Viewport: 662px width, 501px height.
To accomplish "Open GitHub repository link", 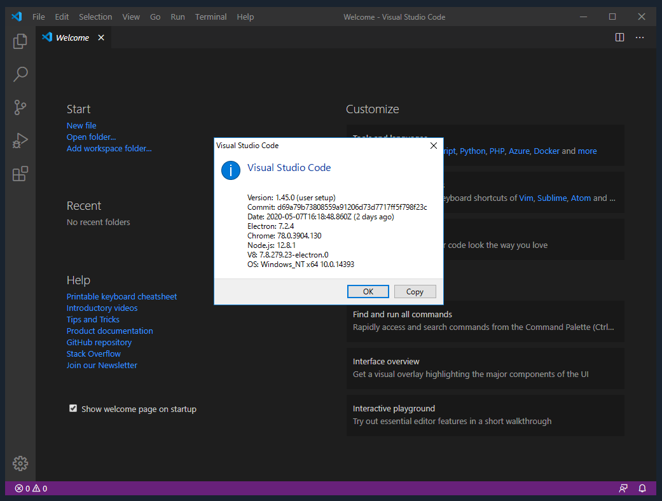I will pos(99,342).
